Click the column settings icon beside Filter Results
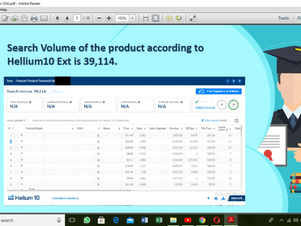Viewport: 301px width, 226px height. pos(236,121)
